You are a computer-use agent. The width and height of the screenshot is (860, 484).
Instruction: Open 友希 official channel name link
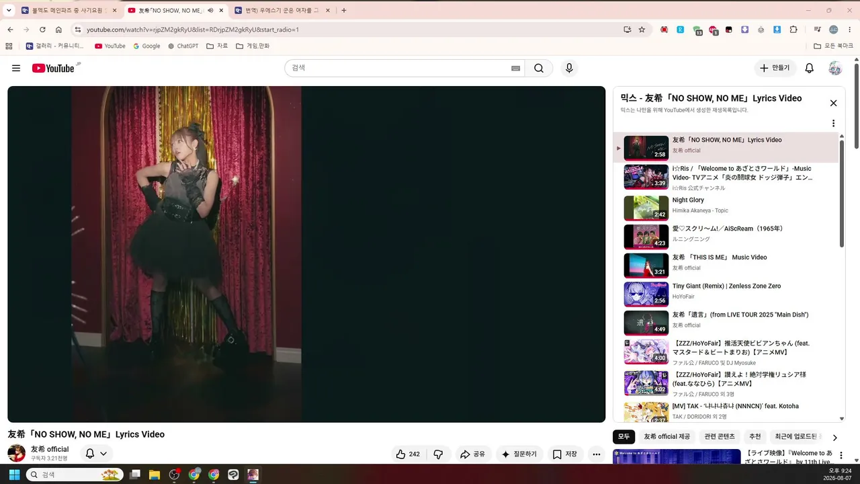point(50,449)
